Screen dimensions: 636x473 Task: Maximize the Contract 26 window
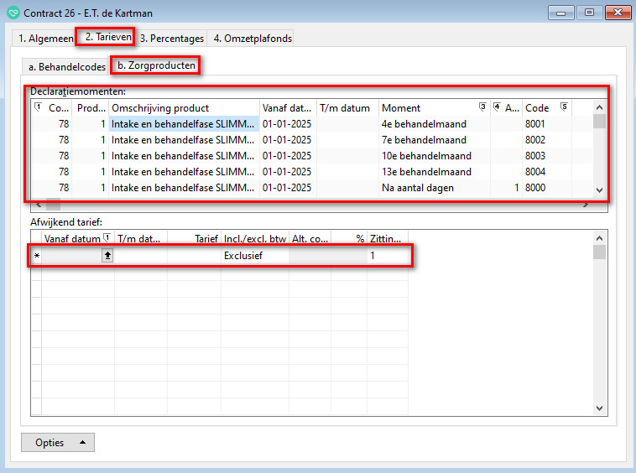pyautogui.click(x=589, y=13)
